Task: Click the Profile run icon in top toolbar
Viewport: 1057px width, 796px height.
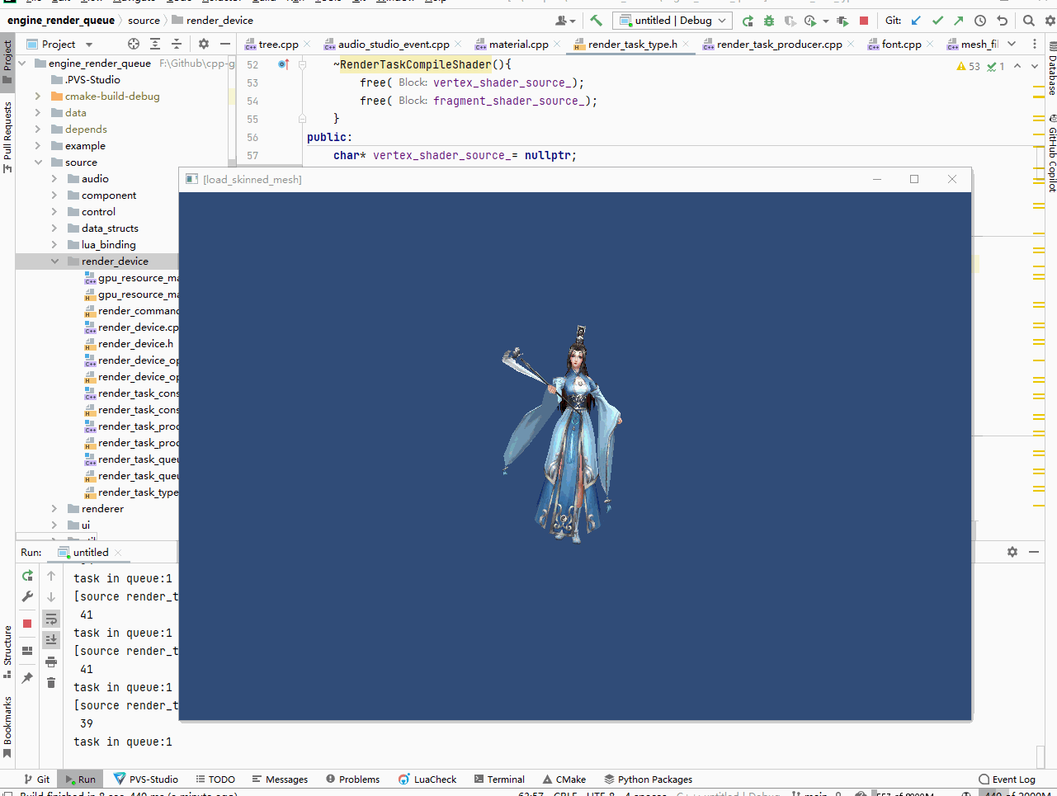Action: pos(810,21)
